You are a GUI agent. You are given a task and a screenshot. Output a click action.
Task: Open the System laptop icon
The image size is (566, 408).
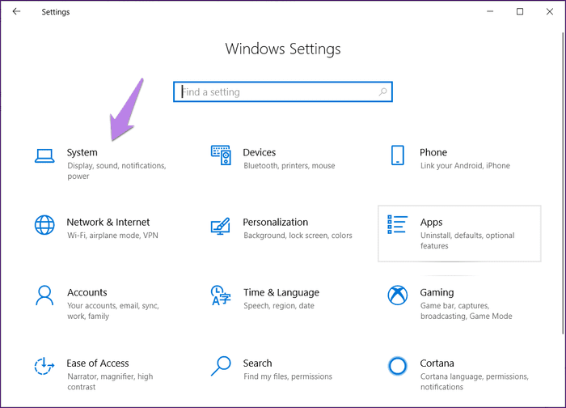[x=44, y=156]
